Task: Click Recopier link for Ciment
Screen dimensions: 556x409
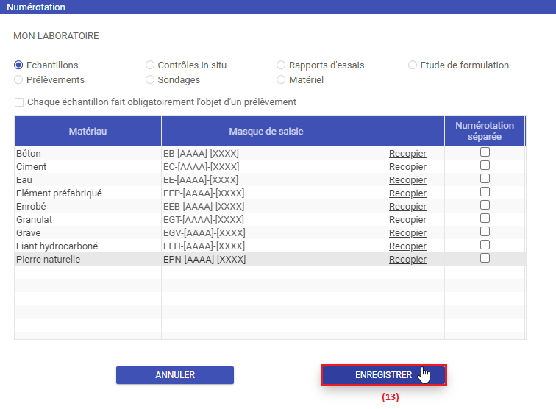Action: pos(407,167)
